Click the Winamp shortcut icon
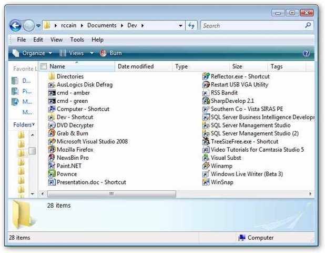Image resolution: width=325 pixels, height=253 pixels. click(206, 166)
